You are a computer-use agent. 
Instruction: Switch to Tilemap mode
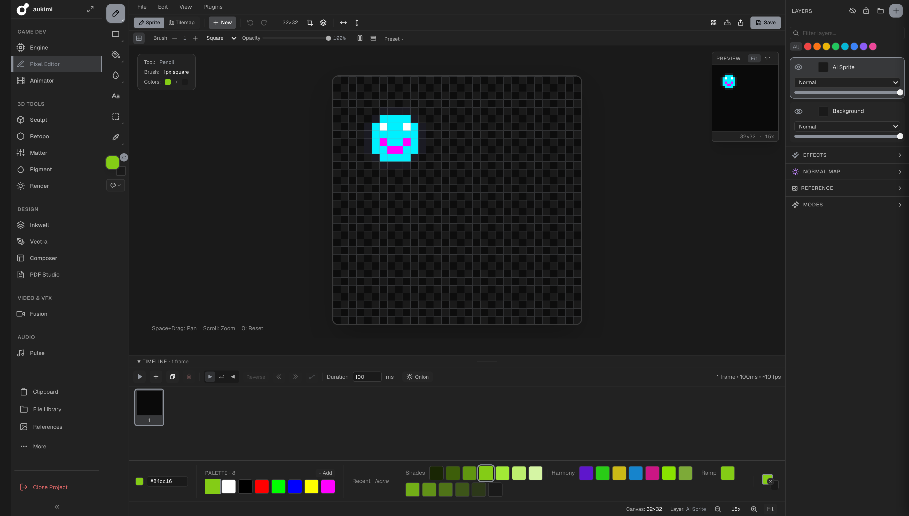(182, 23)
